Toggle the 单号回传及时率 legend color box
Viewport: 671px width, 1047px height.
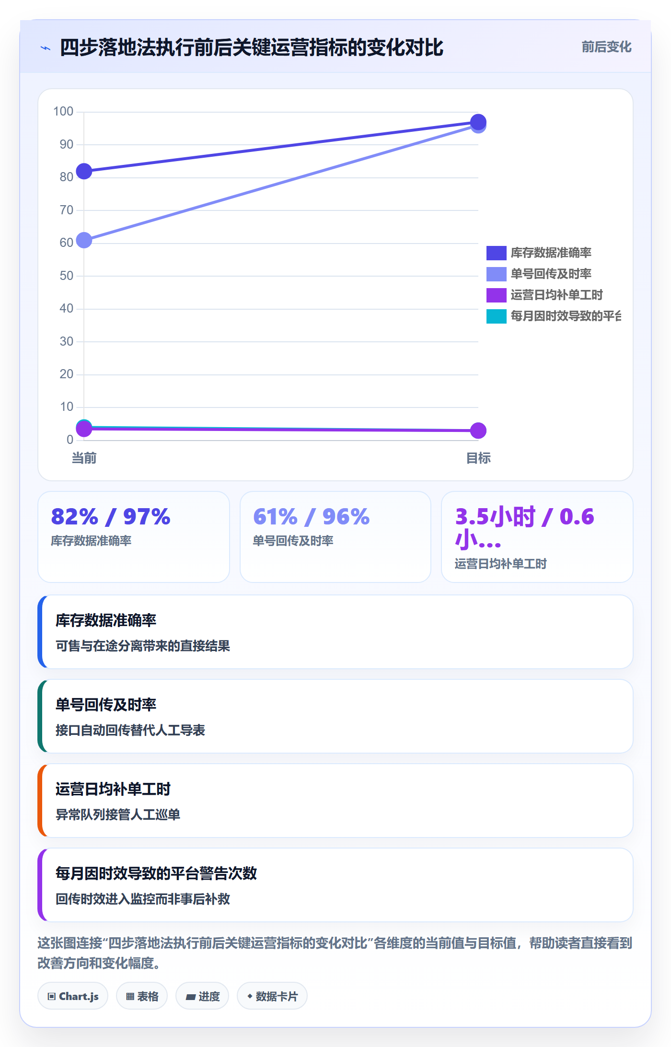496,274
